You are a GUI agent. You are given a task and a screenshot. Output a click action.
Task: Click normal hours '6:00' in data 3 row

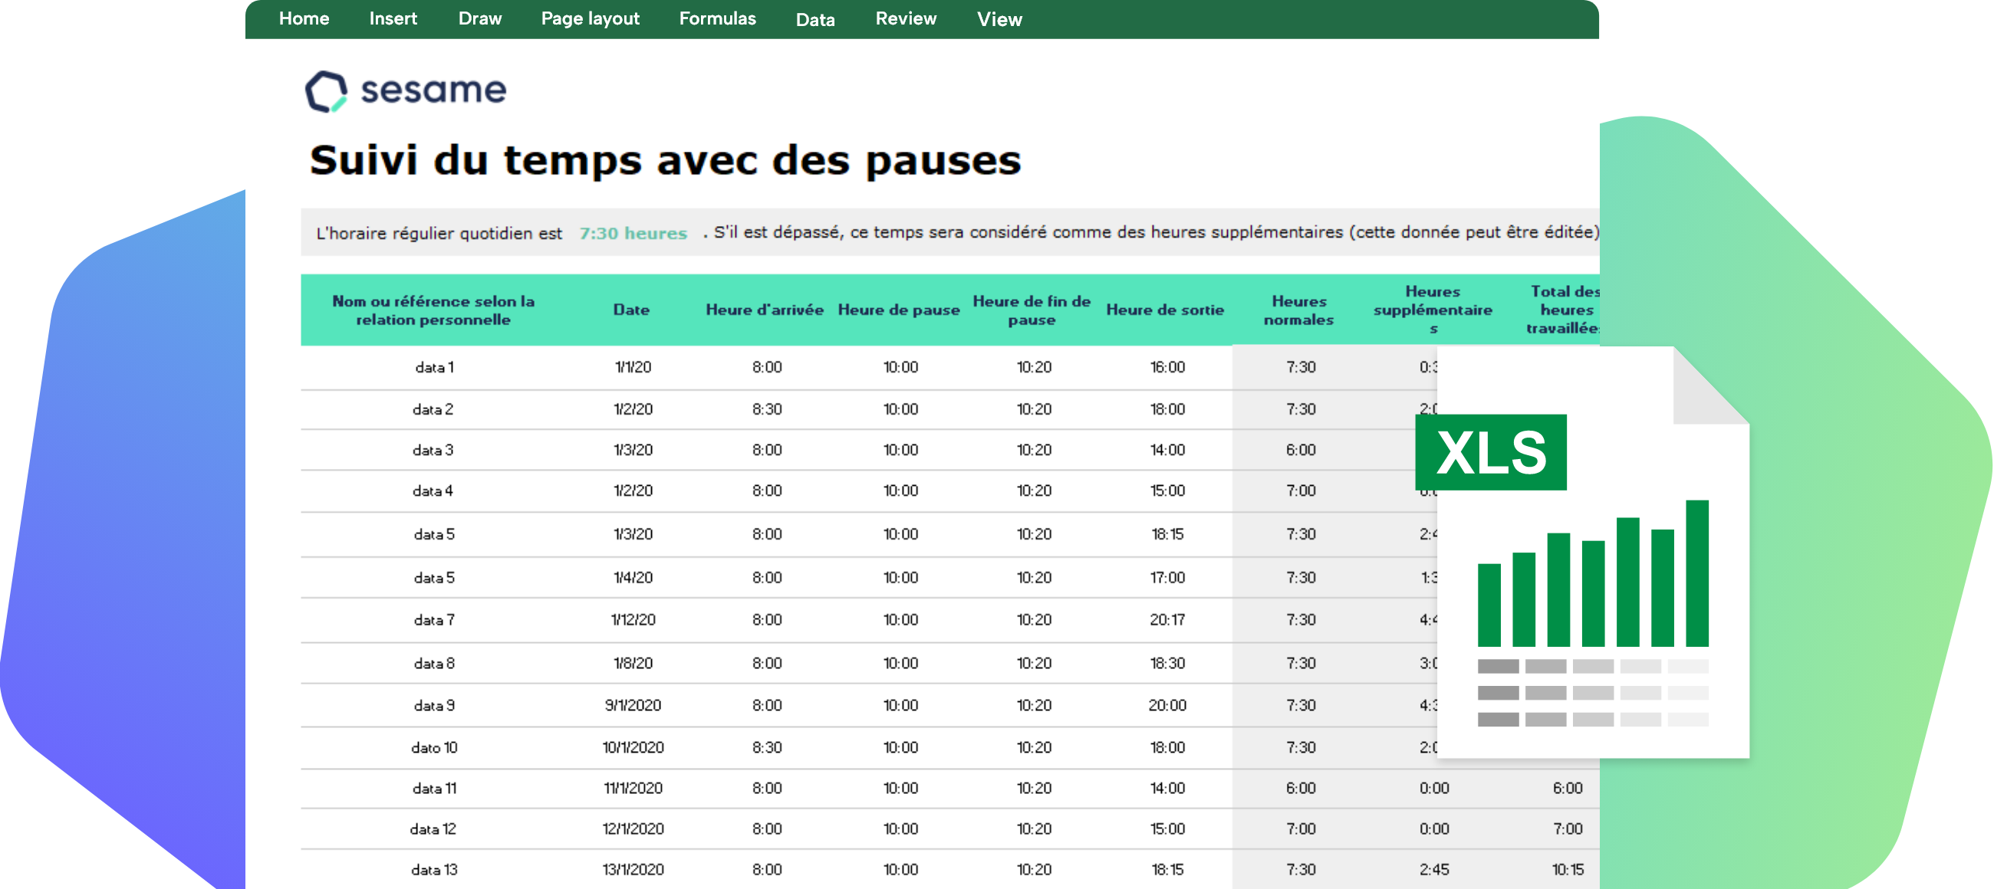point(1301,450)
